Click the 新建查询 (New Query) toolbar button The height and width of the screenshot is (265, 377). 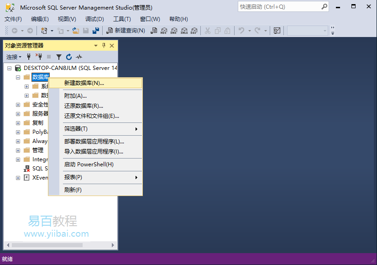click(126, 31)
